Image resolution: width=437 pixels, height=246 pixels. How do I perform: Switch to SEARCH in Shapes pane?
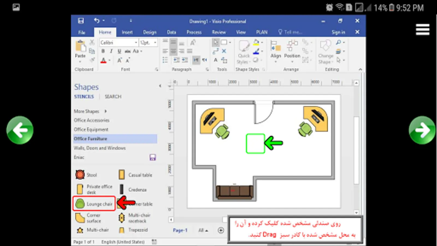click(x=113, y=96)
